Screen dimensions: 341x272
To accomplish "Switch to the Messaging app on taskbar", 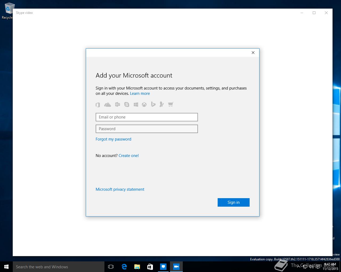I will click(163, 267).
